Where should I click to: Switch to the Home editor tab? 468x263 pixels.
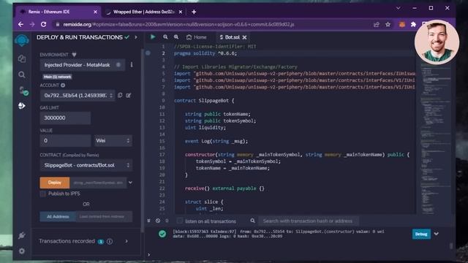pyautogui.click(x=197, y=37)
